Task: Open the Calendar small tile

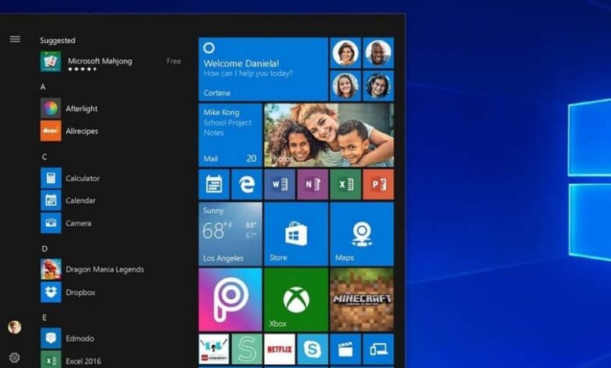Action: coord(214,184)
